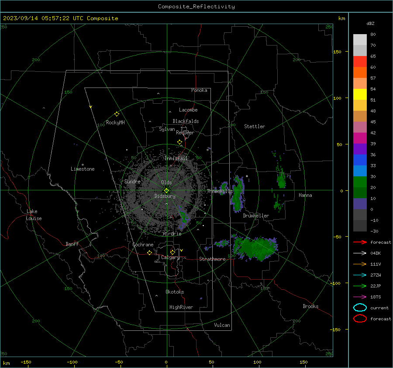Image resolution: width=393 pixels, height=368 pixels.
Task: Click the cyan 'current' ellipse icon
Action: 360,308
